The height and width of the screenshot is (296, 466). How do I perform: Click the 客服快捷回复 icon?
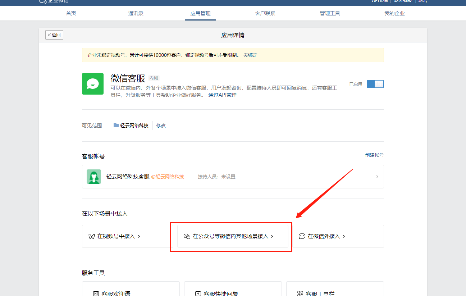[x=198, y=293]
